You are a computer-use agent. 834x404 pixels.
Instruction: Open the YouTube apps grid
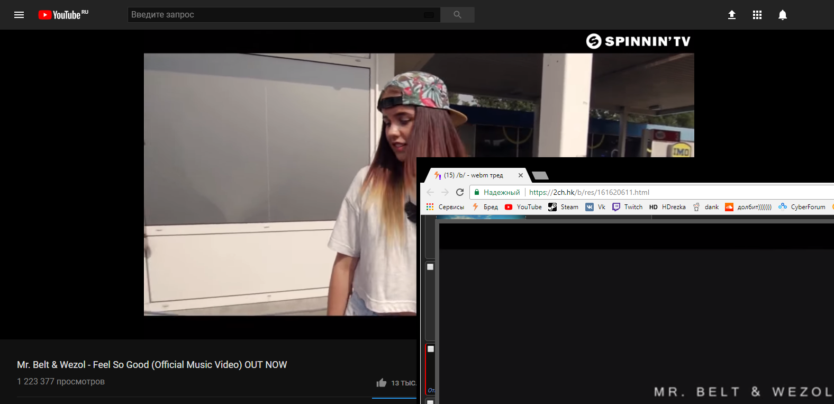(757, 15)
